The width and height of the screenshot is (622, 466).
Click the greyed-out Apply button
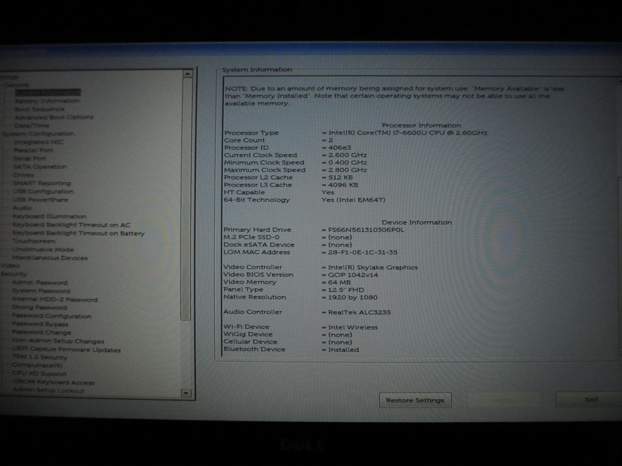click(x=504, y=400)
